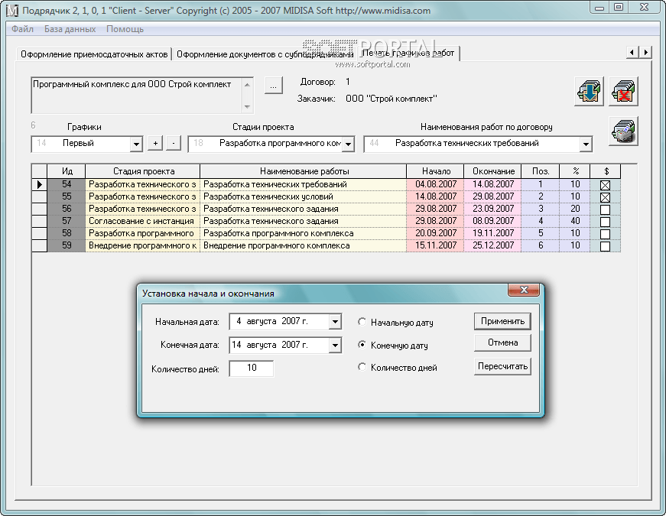Screen dimensions: 666x516
Task: Select the Количество дней radio button
Action: tap(362, 367)
